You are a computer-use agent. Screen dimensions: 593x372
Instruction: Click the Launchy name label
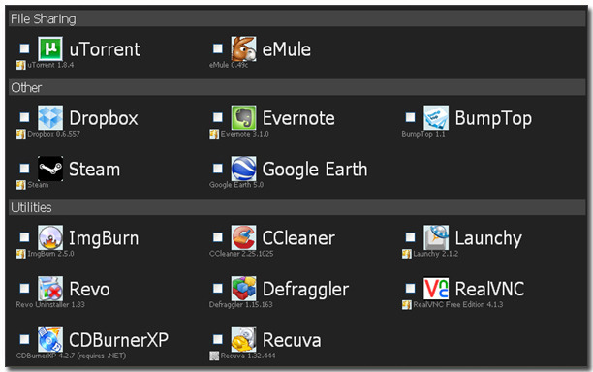tap(488, 239)
